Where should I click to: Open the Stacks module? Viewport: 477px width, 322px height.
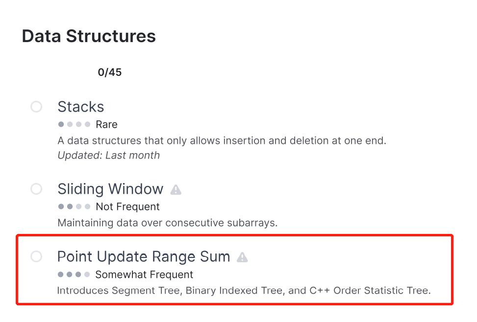tap(81, 107)
